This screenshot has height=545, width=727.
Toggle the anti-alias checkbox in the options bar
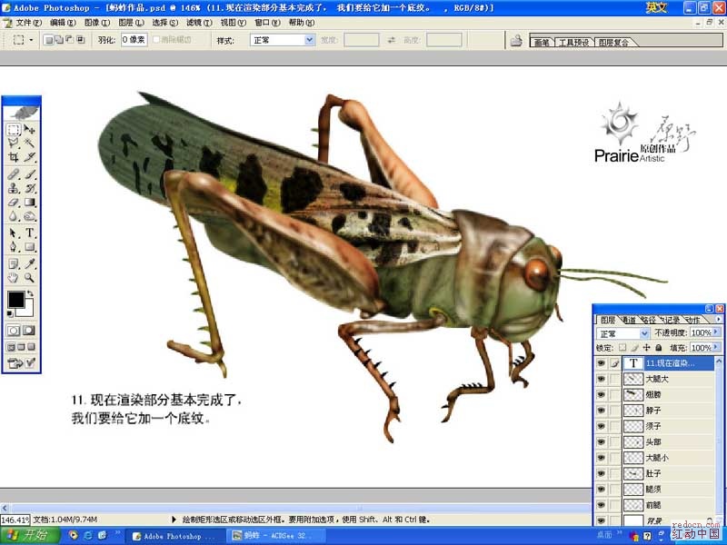[x=156, y=40]
